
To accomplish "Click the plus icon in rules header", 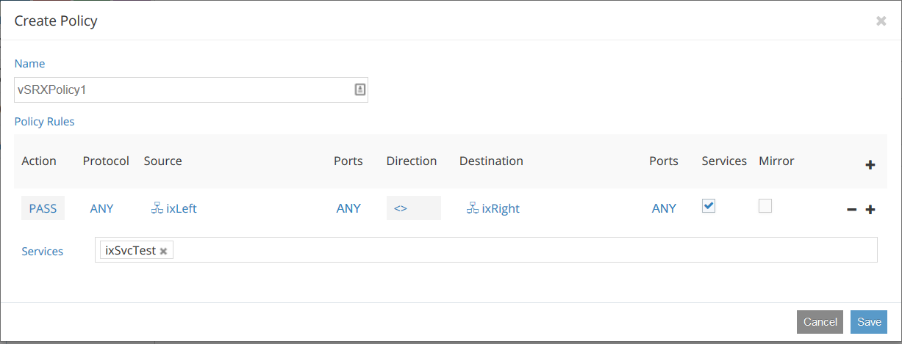I will [x=870, y=165].
